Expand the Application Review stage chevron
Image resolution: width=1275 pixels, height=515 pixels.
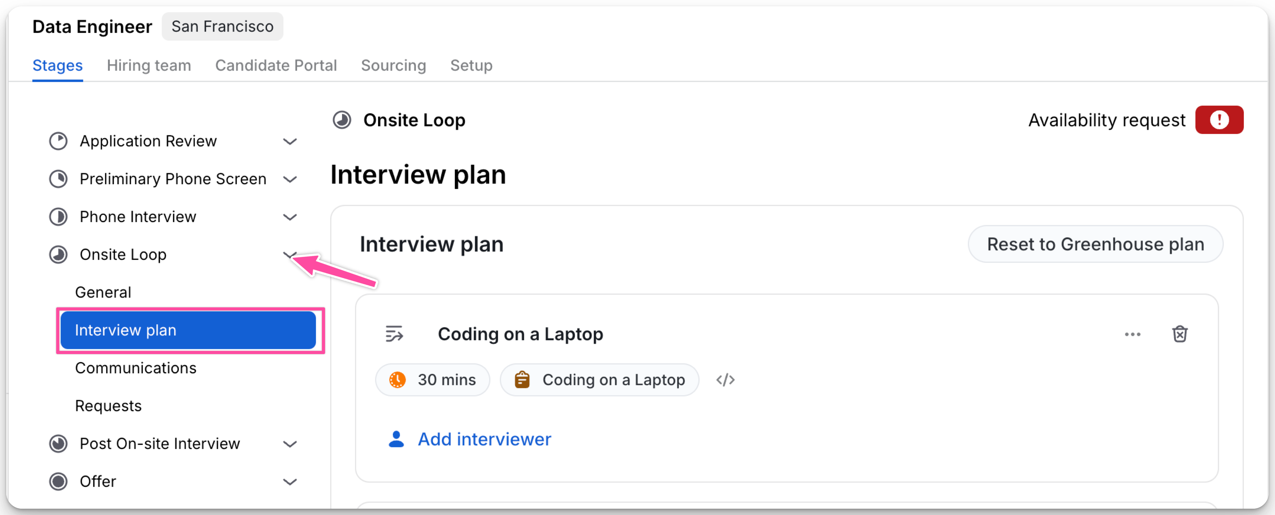pos(289,141)
